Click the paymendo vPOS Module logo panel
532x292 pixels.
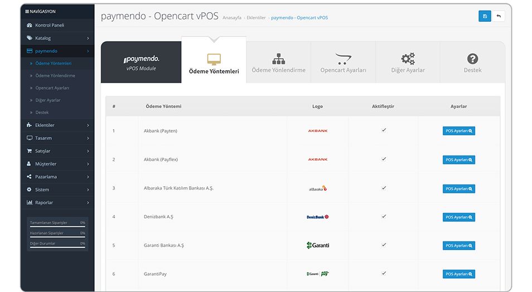(x=141, y=62)
